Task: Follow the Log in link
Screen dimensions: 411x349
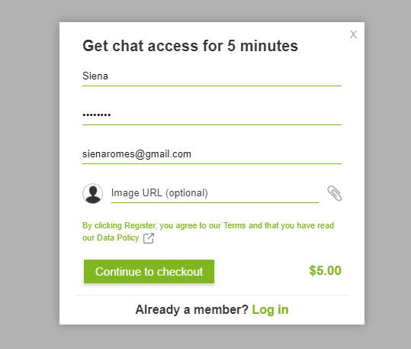Action: pos(270,309)
